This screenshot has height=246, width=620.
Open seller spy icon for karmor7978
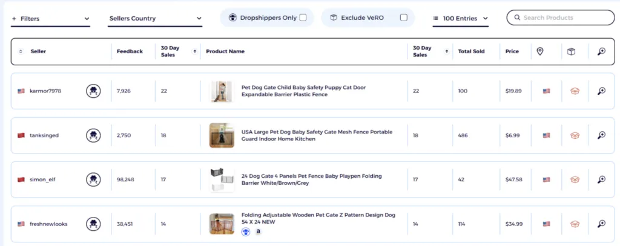93,91
